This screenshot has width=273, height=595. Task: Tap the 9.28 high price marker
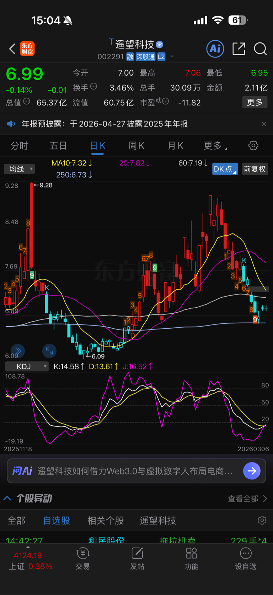coord(43,185)
